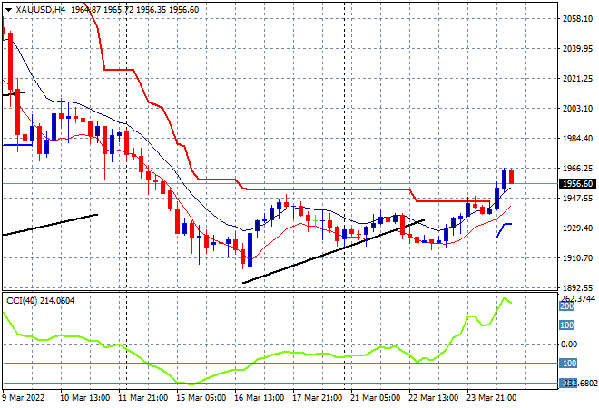The height and width of the screenshot is (408, 599).
Task: Click the thick red step line plateau
Action: point(327,189)
